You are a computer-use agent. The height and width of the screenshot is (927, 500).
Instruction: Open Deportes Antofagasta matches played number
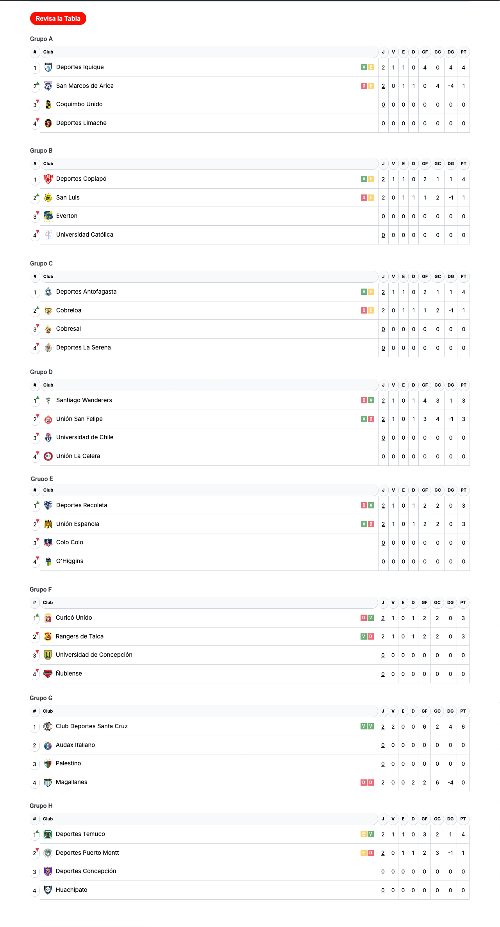(x=383, y=292)
